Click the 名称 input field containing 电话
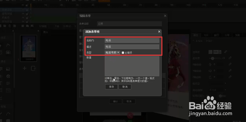Screen dimensions: 246x122 [x=132, y=41]
